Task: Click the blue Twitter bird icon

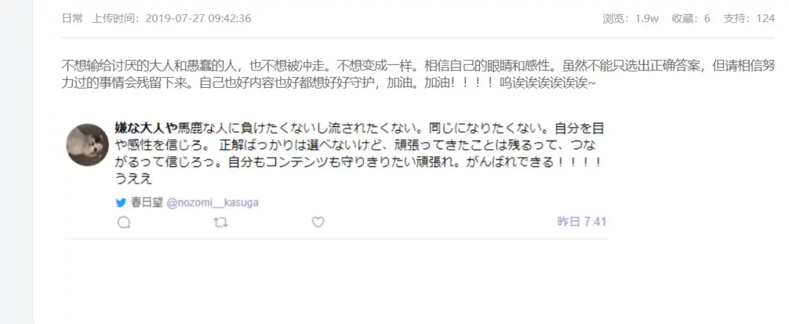Action: (x=121, y=203)
